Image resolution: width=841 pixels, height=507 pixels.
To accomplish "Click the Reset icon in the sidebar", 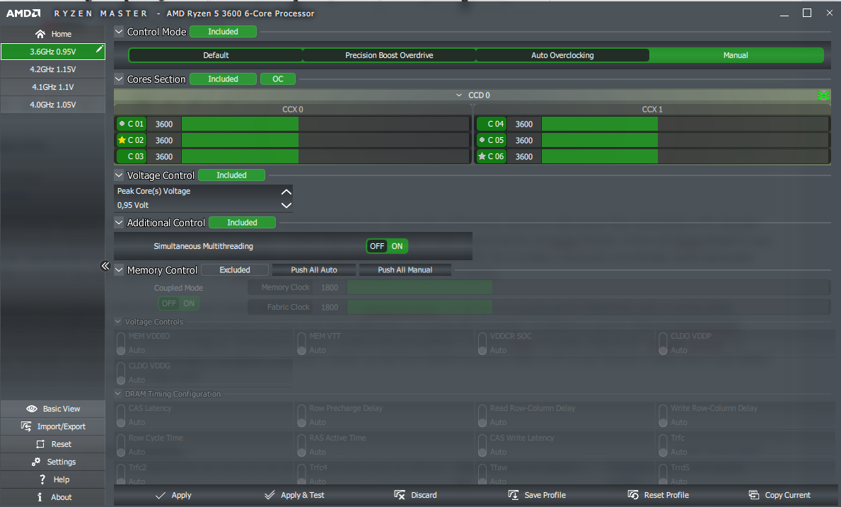I will [x=40, y=444].
